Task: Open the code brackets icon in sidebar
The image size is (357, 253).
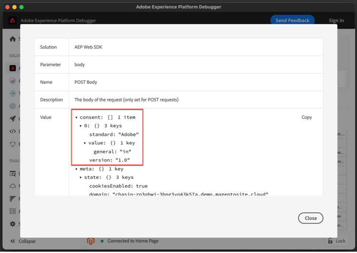Action: click(x=12, y=132)
